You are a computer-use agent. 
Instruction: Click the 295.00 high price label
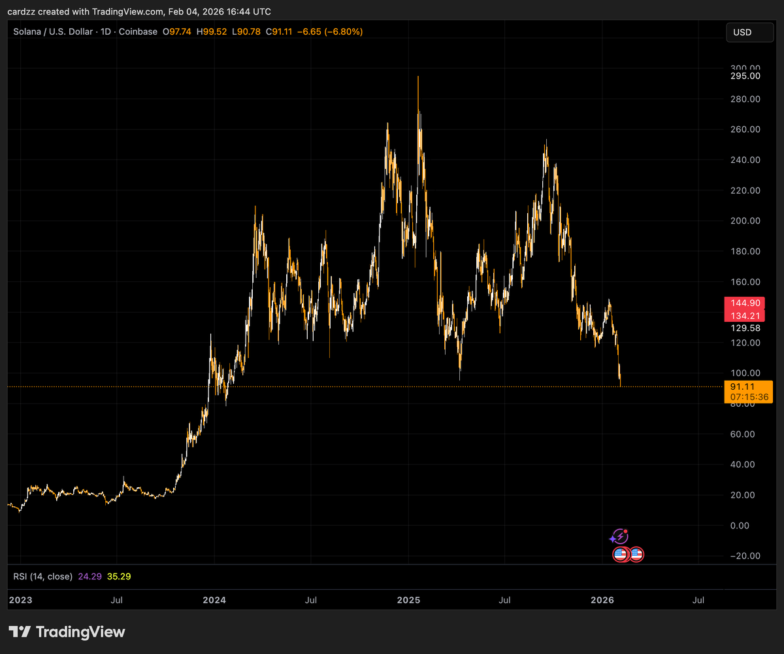point(745,76)
